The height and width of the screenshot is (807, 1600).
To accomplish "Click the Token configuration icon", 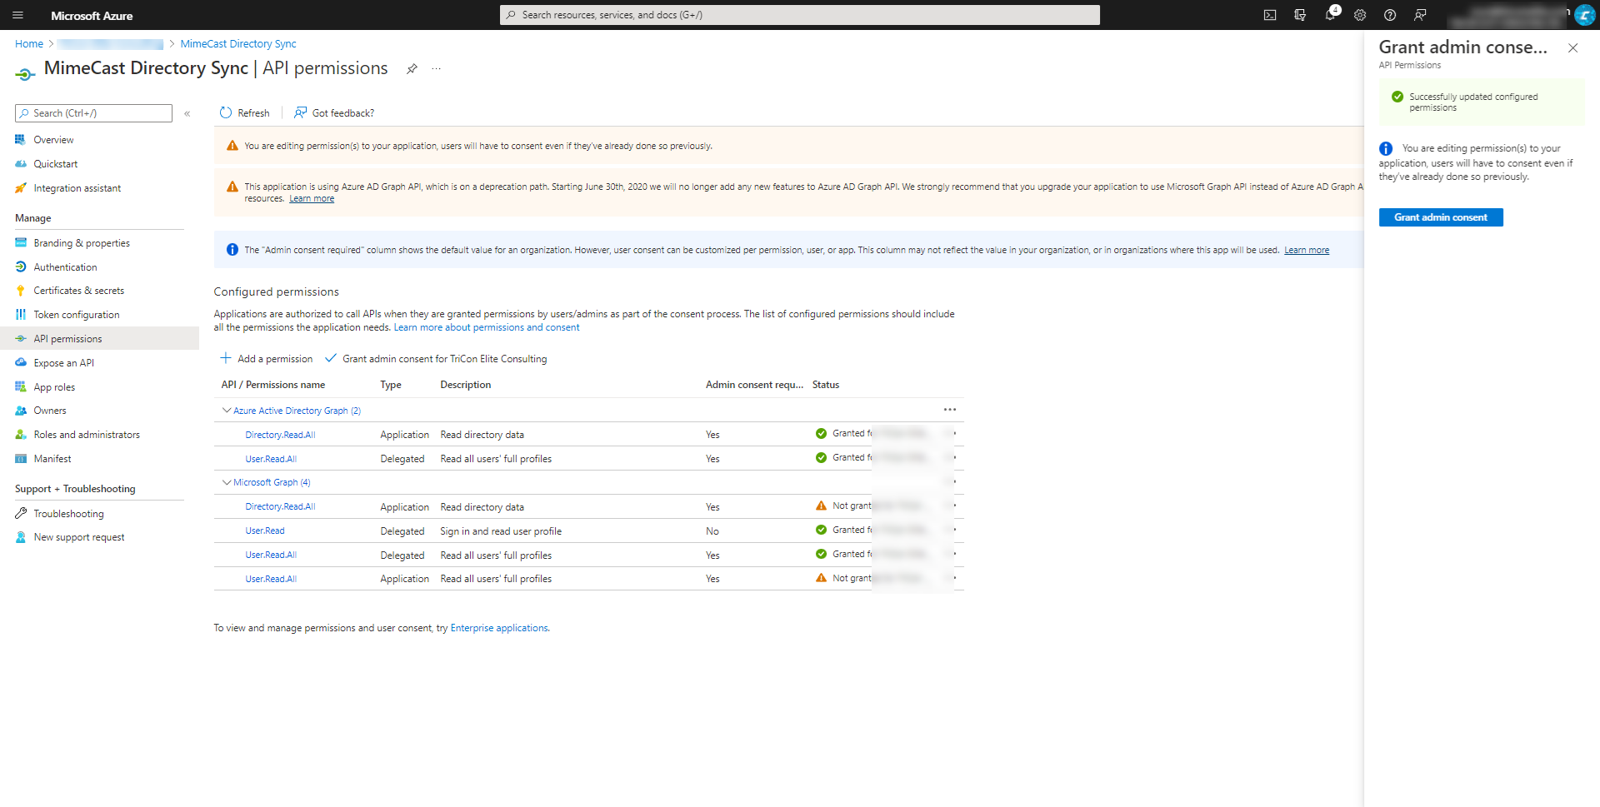I will 21,315.
